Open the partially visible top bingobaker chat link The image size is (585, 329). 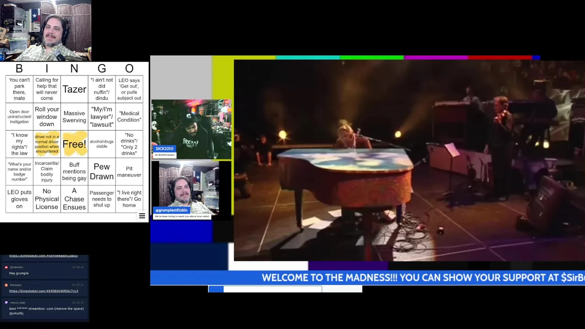[x=43, y=256]
